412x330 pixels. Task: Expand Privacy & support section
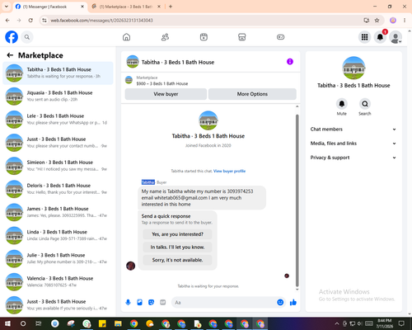pos(353,158)
